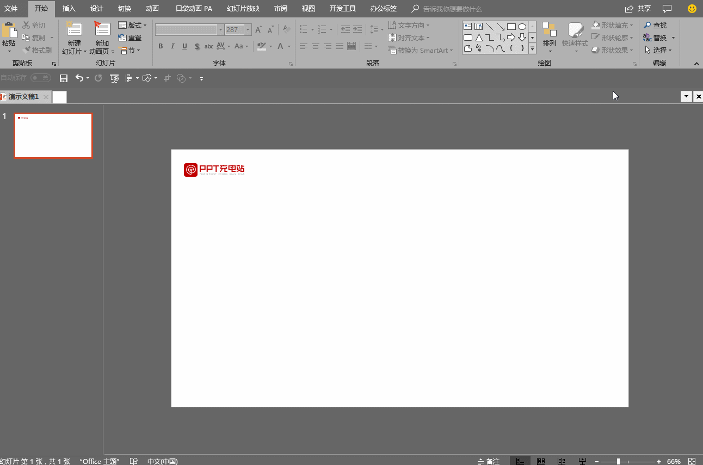
Task: Click the zoom in plus button
Action: (659, 461)
